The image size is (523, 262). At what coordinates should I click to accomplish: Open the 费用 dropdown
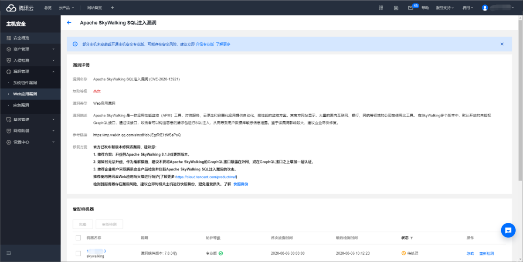click(x=467, y=7)
